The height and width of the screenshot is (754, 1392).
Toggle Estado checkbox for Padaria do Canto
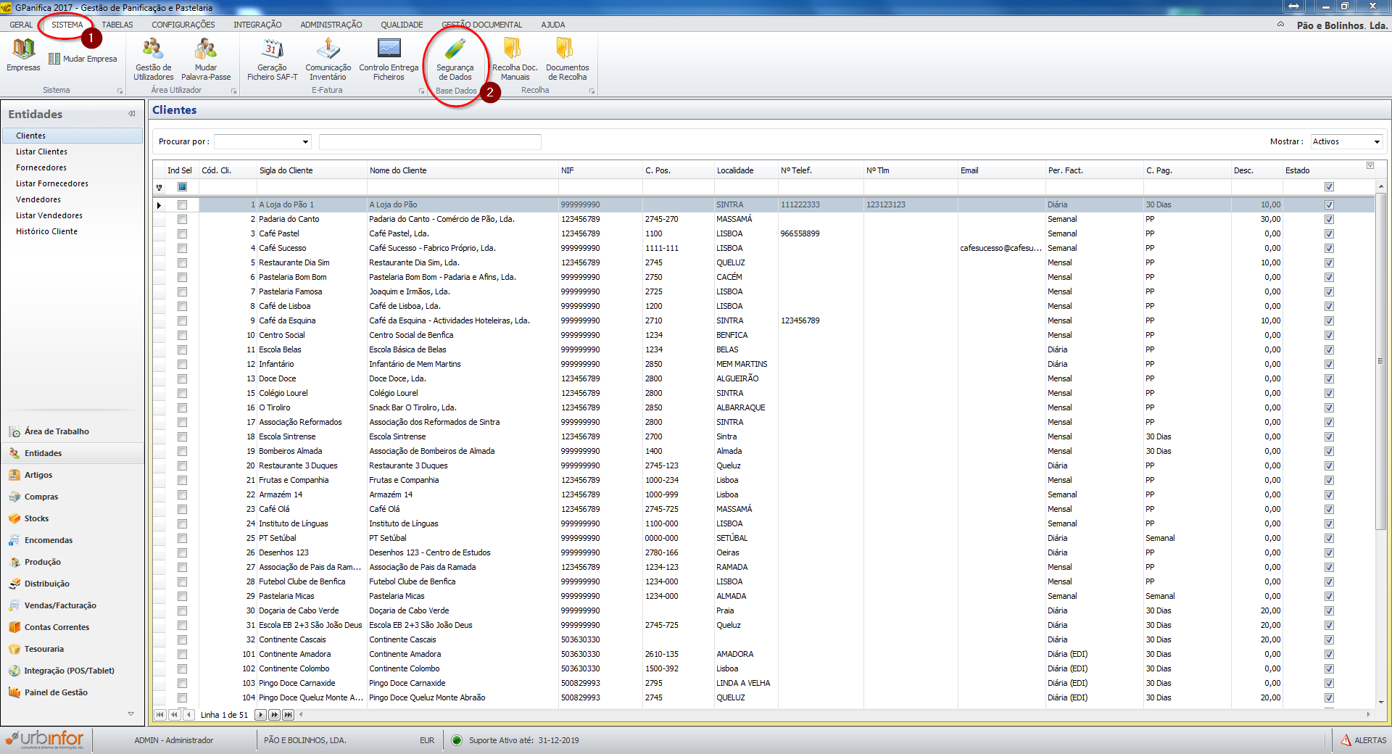click(x=1329, y=219)
